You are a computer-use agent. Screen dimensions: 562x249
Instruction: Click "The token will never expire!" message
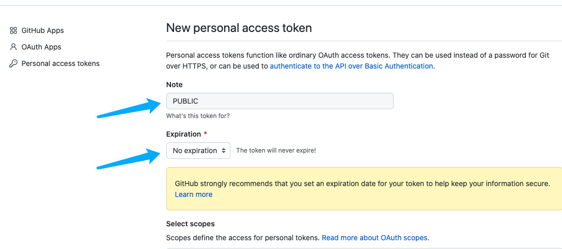(x=276, y=150)
